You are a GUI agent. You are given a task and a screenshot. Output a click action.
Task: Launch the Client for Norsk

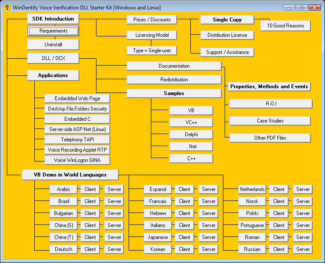[279, 201]
